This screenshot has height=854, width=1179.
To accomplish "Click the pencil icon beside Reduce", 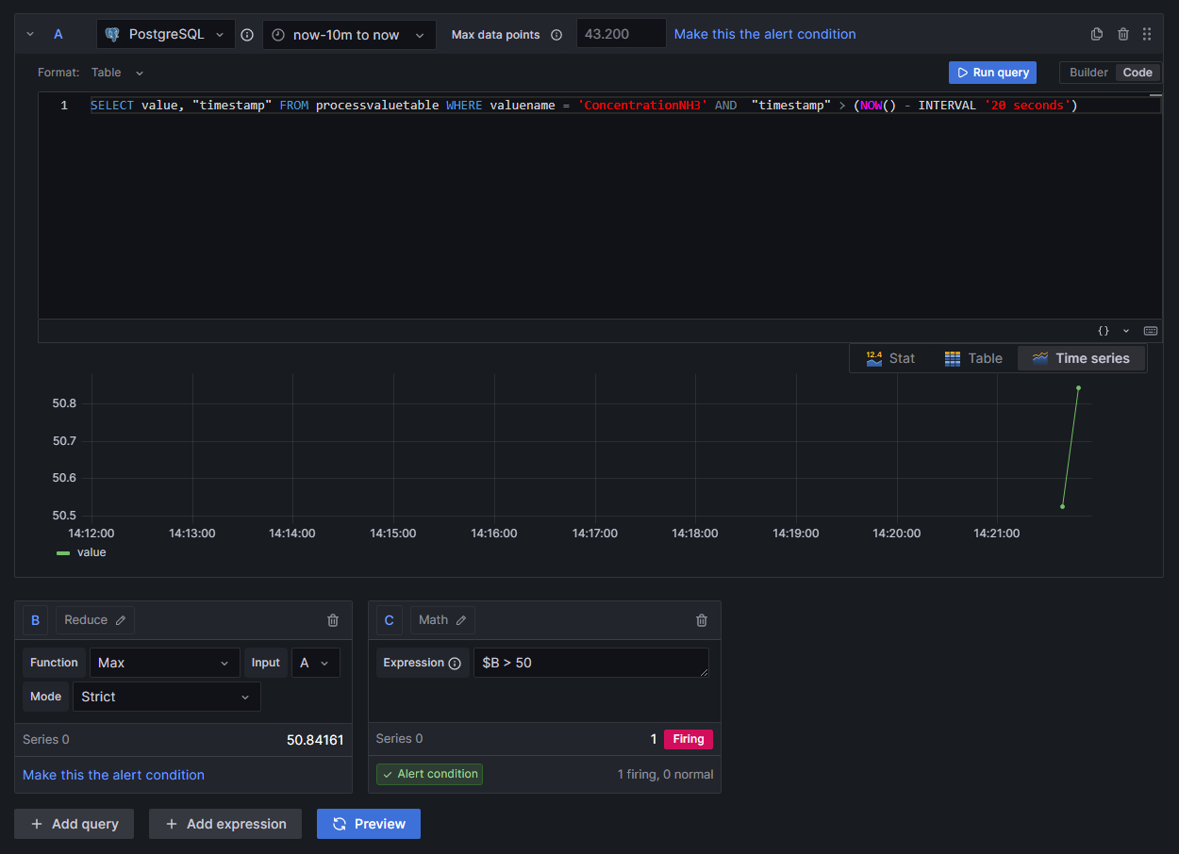I will coord(121,620).
